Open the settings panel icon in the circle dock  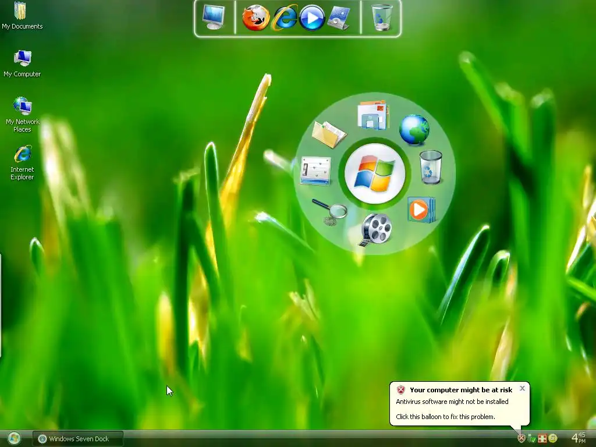[315, 171]
